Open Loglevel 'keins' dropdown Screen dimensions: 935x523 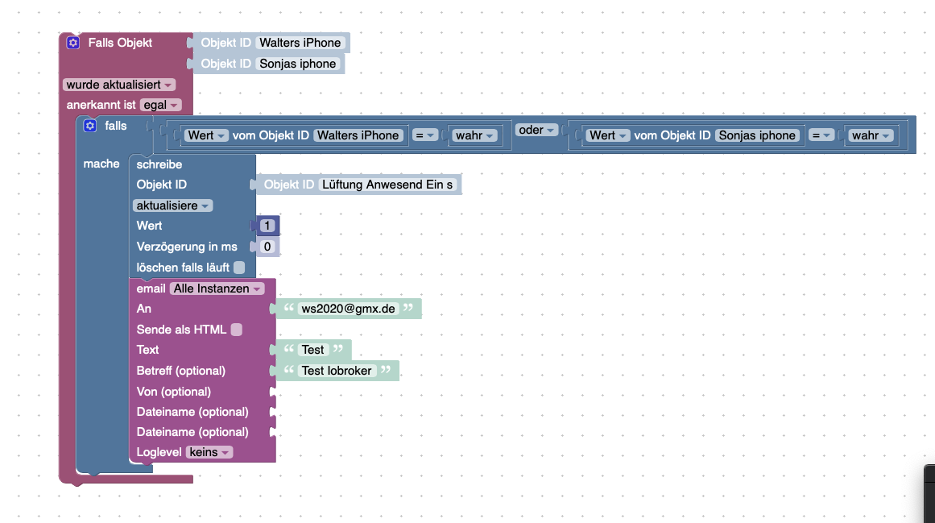click(209, 452)
